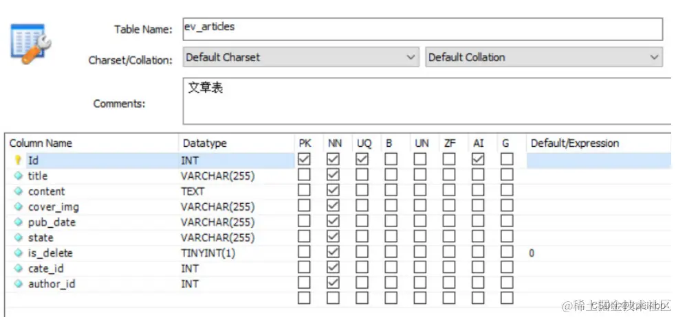Click the Column Name header

click(x=41, y=143)
